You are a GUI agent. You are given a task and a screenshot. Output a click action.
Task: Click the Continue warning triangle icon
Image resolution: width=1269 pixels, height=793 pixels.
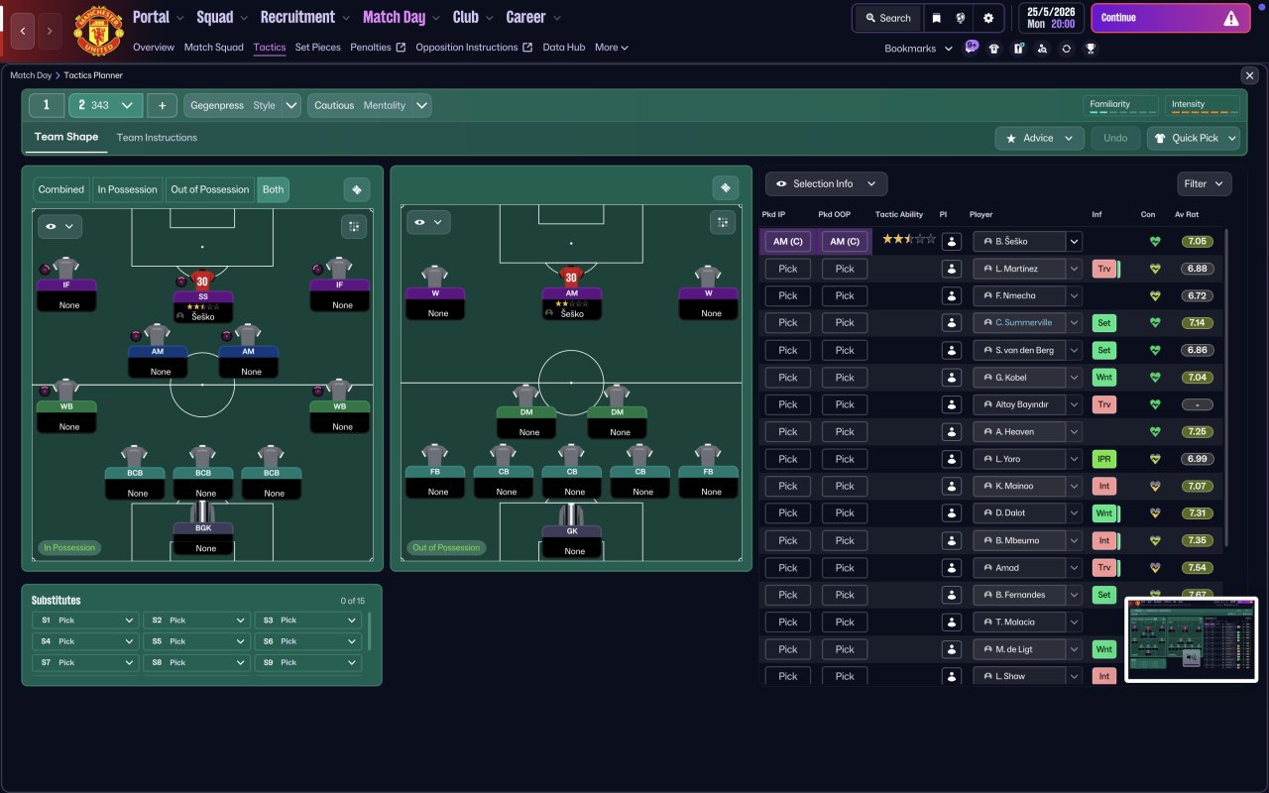click(1231, 18)
